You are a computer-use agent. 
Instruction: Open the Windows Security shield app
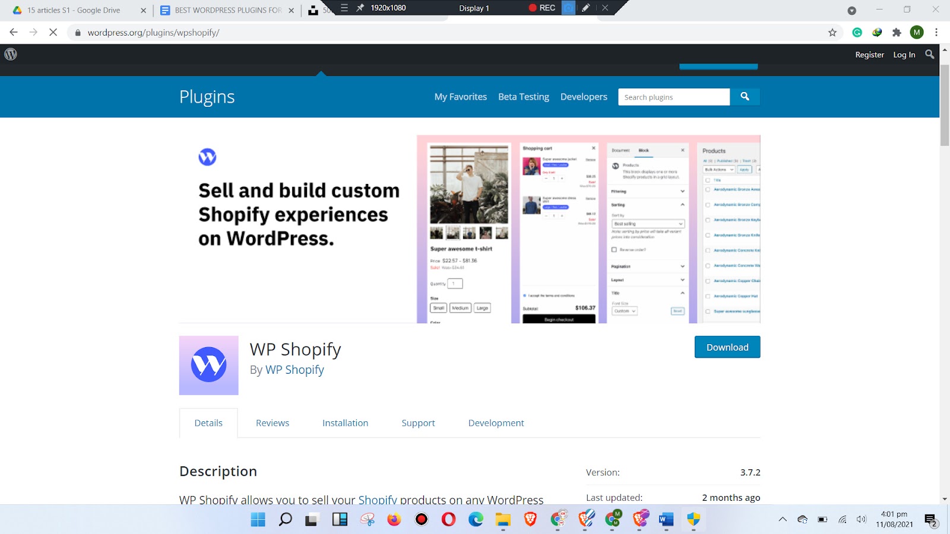coord(693,520)
